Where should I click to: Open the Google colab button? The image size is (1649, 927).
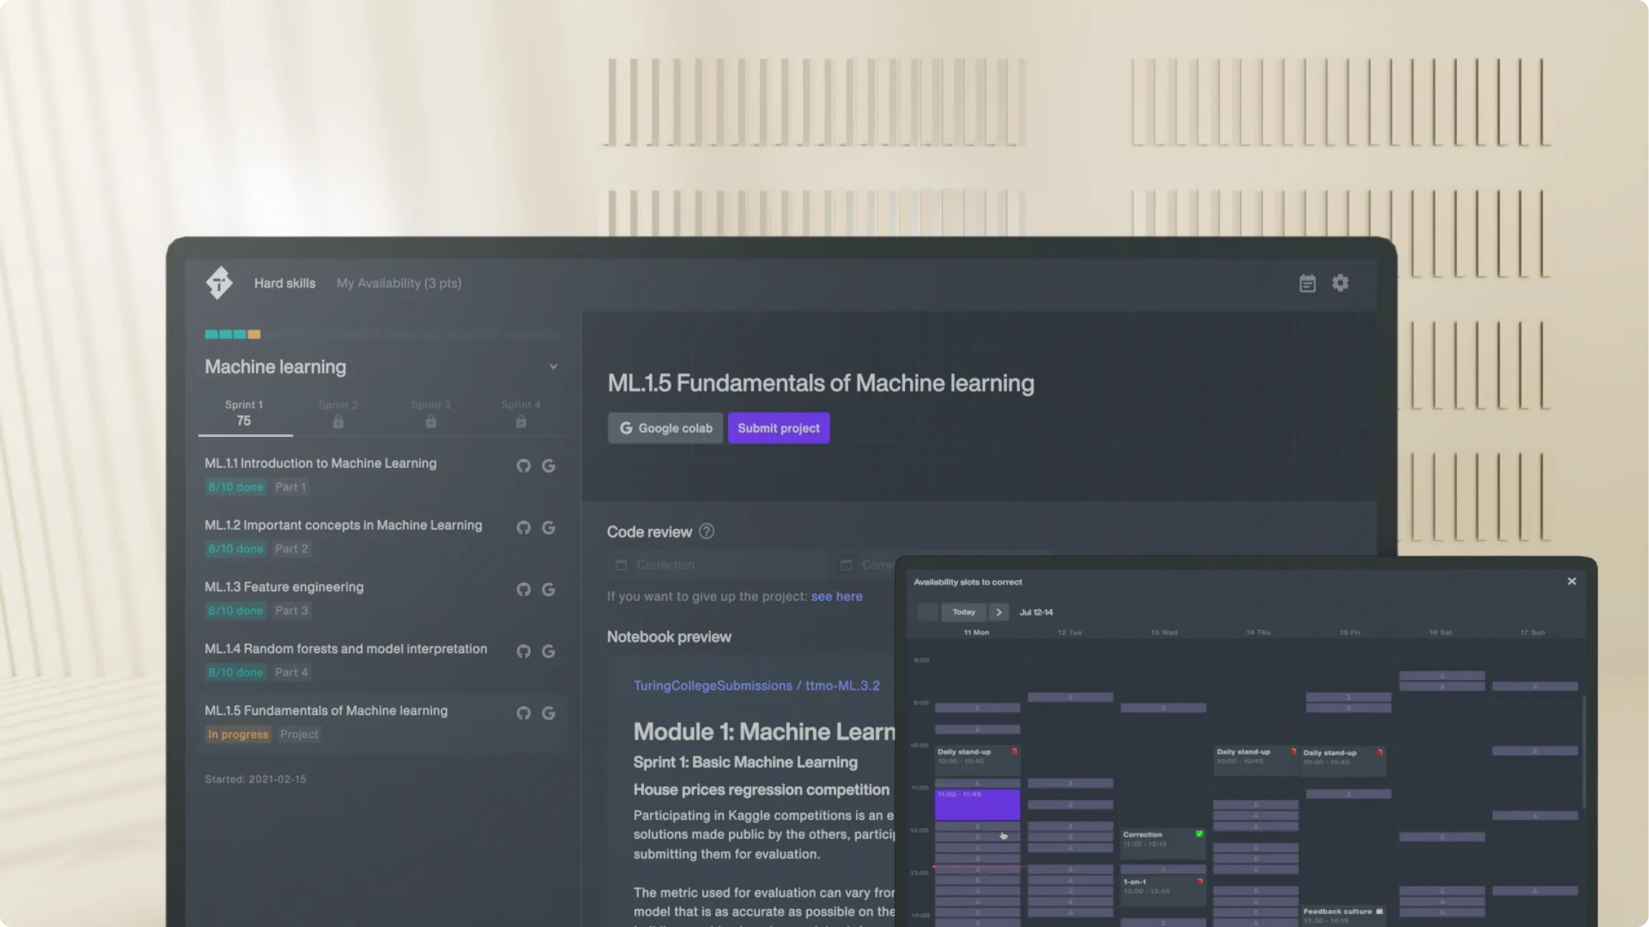[665, 428]
